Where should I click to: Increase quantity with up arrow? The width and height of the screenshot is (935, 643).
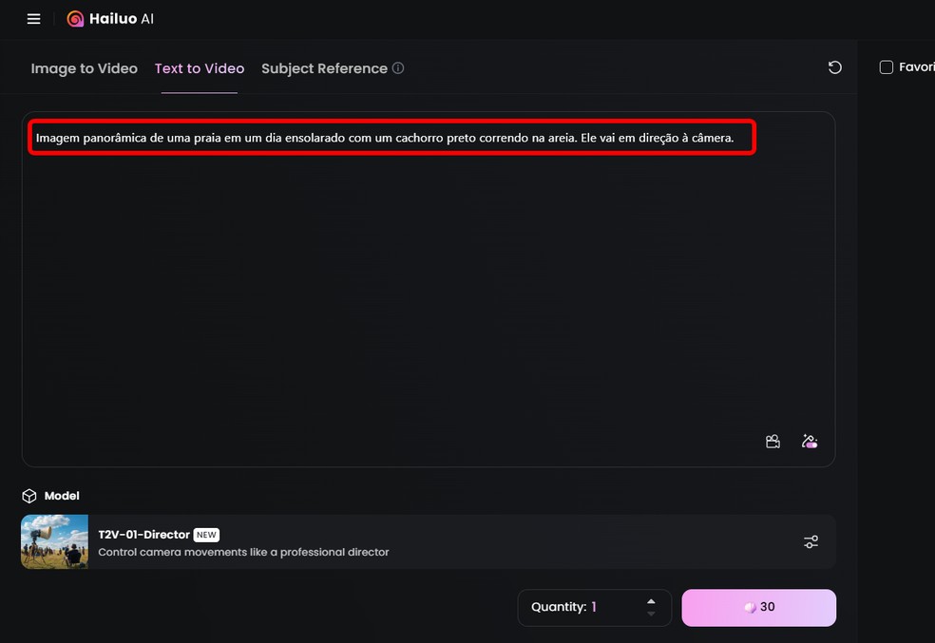click(x=651, y=601)
